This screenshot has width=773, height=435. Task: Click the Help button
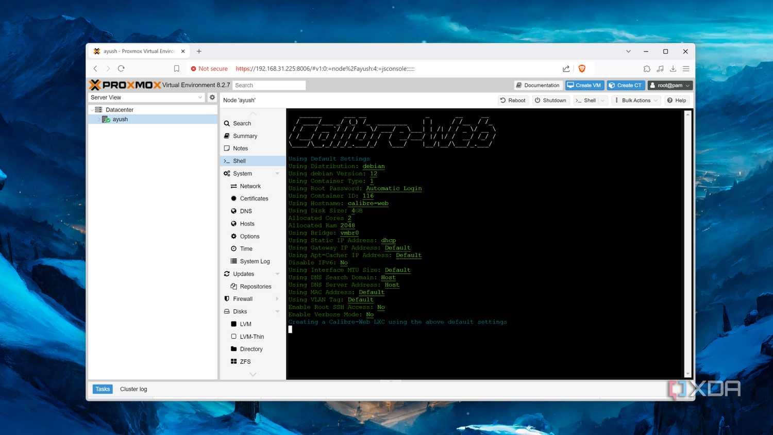(x=677, y=101)
